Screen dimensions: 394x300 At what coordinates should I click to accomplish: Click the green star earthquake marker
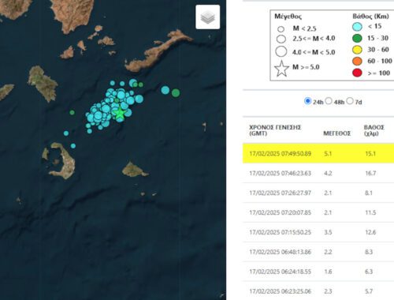(120, 113)
